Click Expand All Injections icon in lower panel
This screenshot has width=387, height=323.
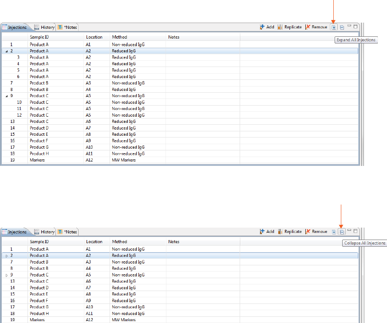point(334,232)
